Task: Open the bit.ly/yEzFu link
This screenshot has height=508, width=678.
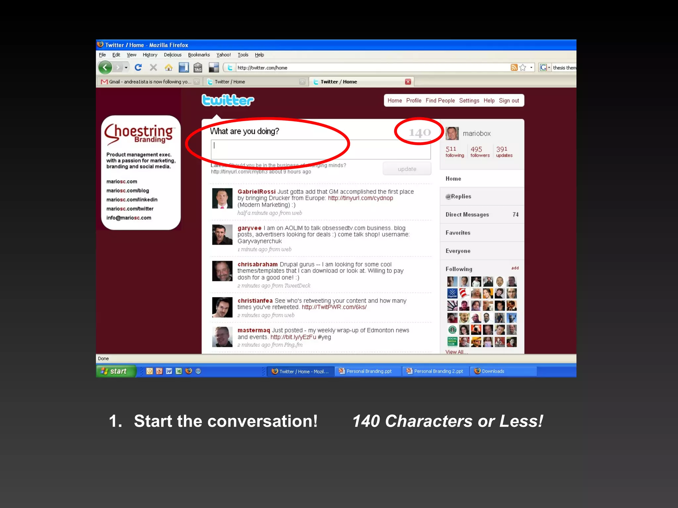Action: pos(293,337)
